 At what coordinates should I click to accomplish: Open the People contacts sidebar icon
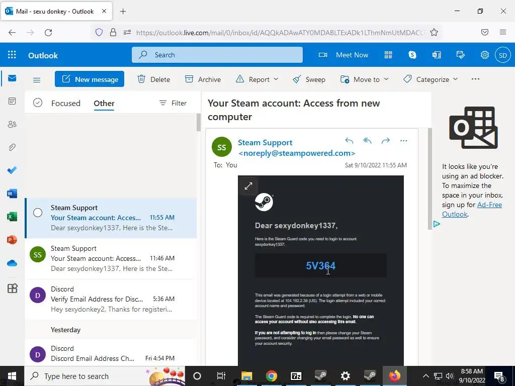pos(12,124)
